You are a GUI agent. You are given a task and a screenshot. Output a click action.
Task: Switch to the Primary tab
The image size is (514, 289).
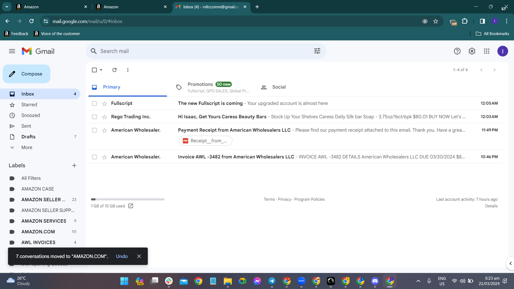click(x=128, y=87)
